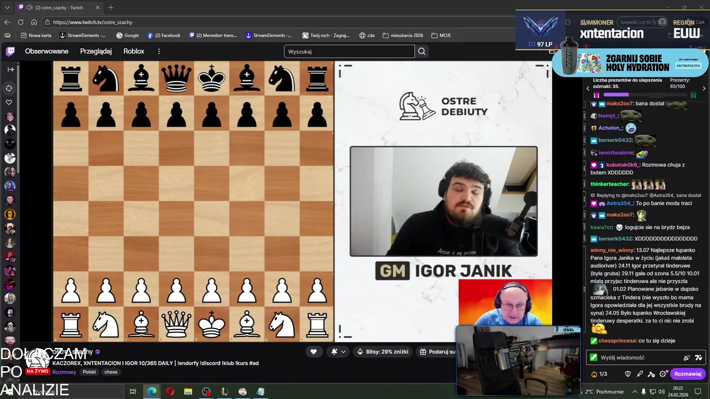Open chat sword moderator icon
710x399 pixels.
click(640, 374)
